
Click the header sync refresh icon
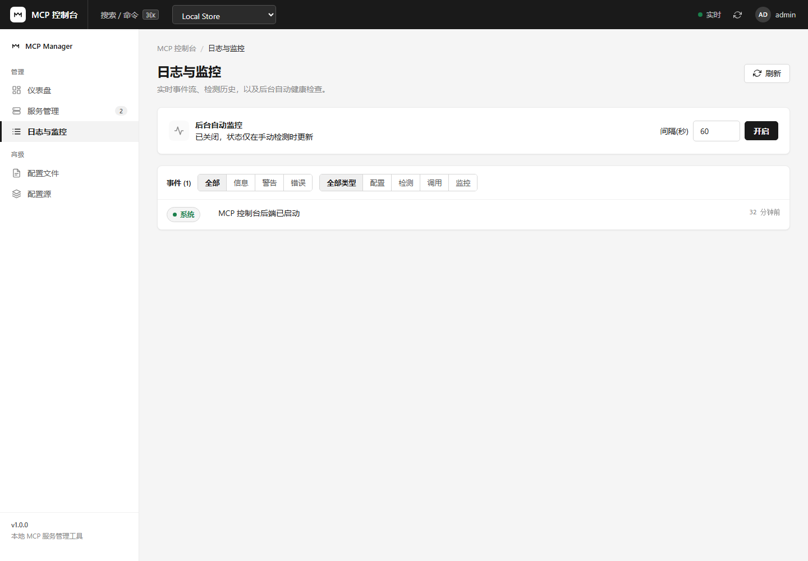[x=737, y=15]
